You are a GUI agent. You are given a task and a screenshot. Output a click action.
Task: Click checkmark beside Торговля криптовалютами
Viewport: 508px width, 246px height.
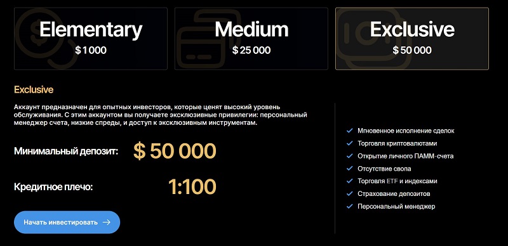[350, 143]
